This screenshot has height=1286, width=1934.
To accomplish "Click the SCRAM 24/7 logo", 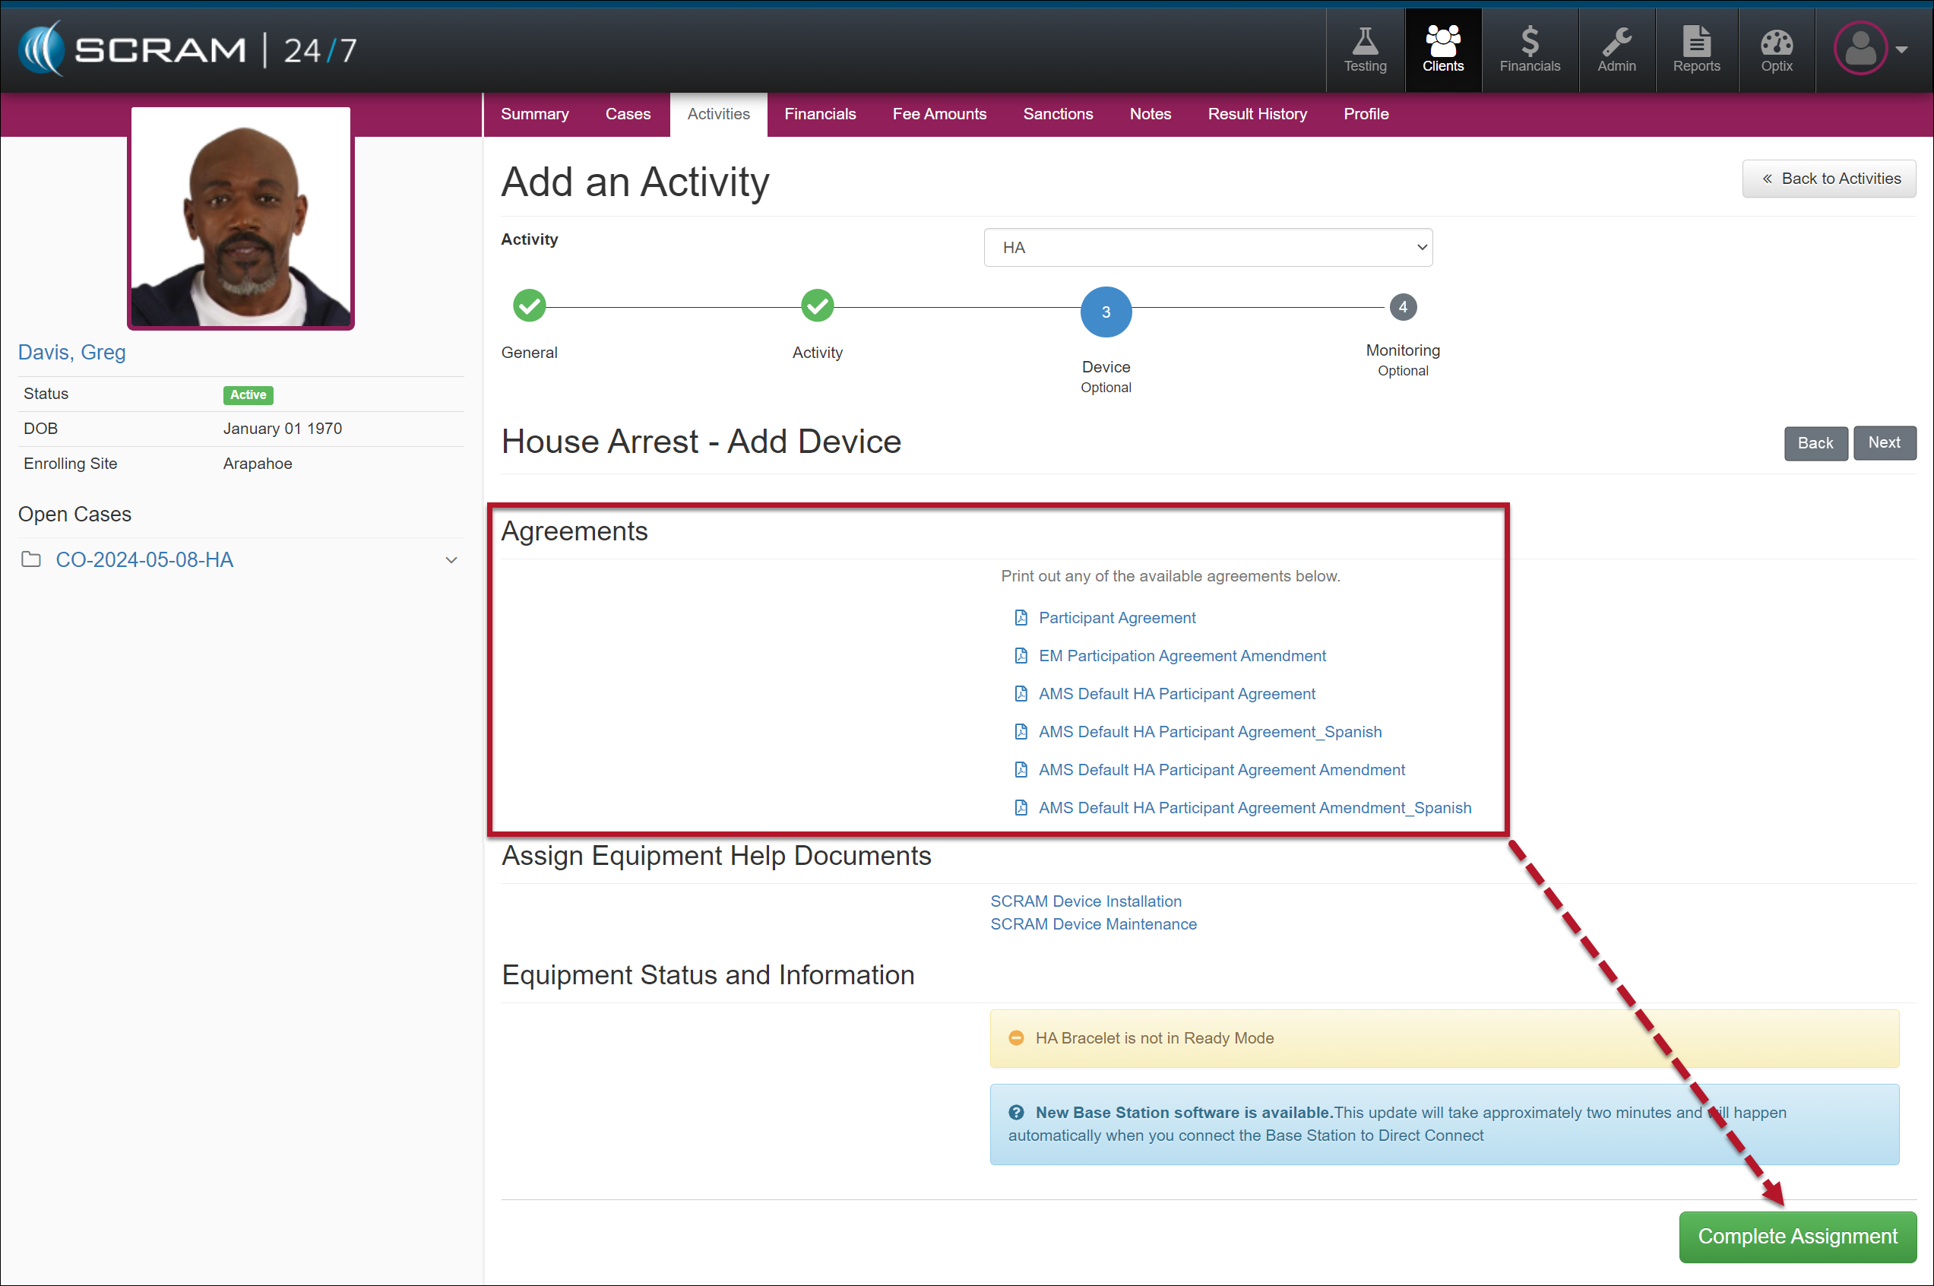I will click(188, 49).
